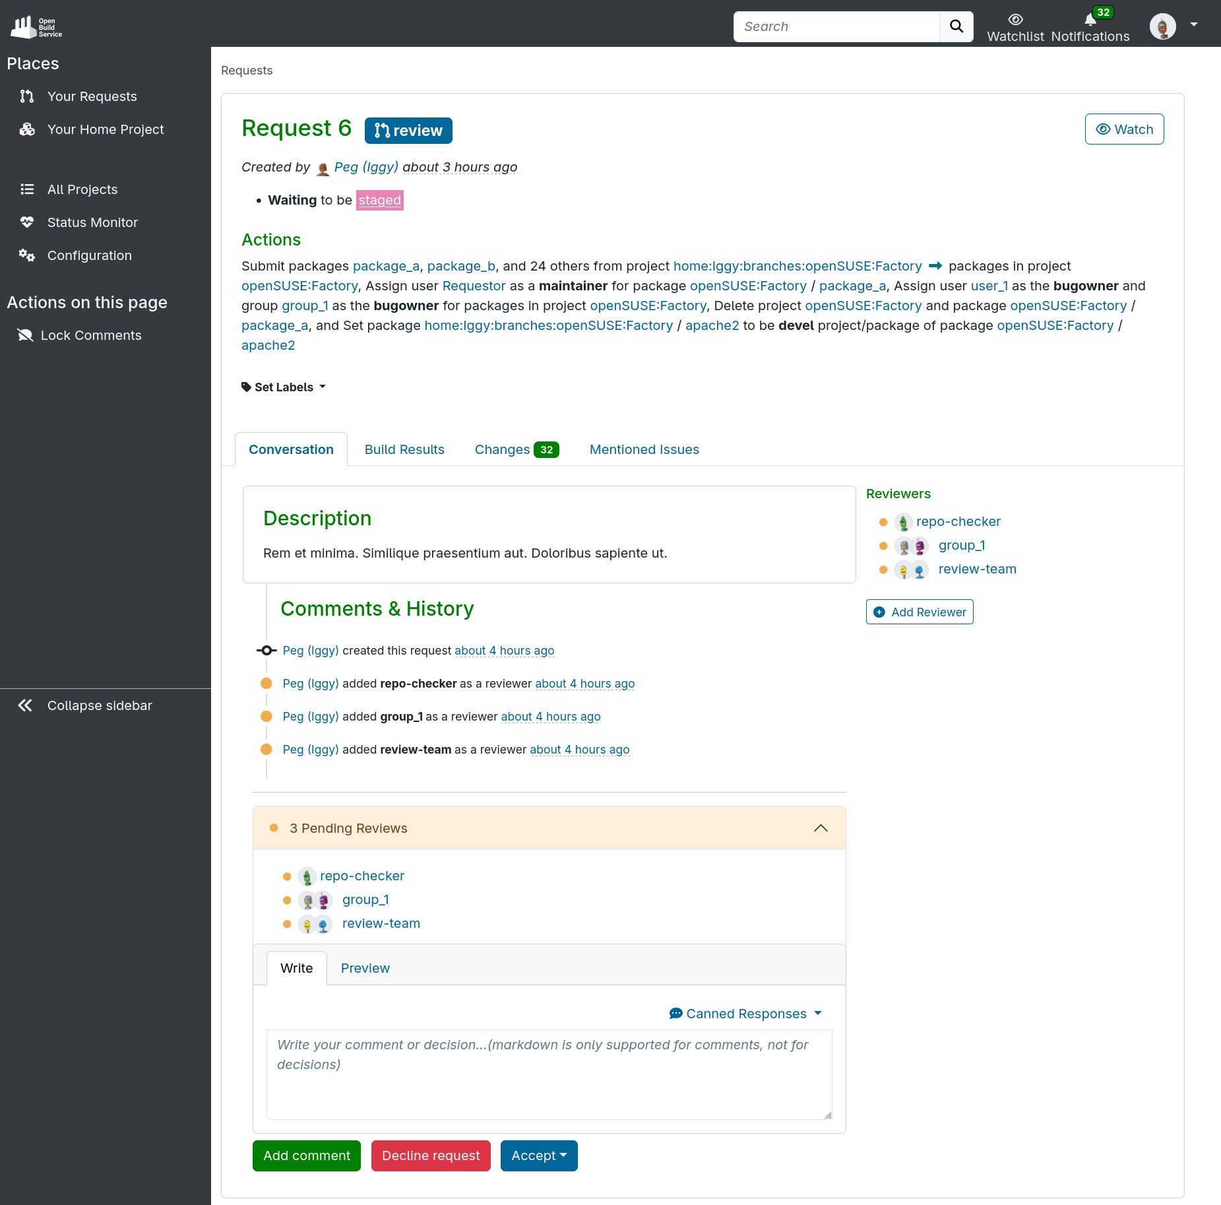Viewport: 1221px width, 1205px height.
Task: Click into the comment text area
Action: click(x=549, y=1074)
